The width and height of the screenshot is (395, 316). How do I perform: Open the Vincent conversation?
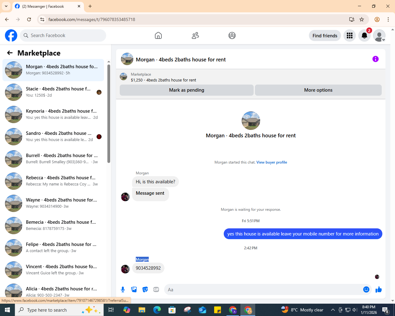[53, 270]
